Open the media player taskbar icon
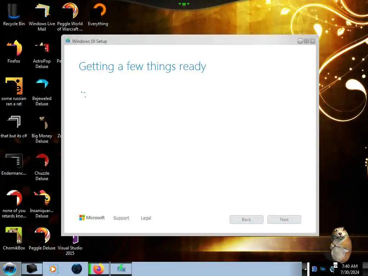 point(53,269)
